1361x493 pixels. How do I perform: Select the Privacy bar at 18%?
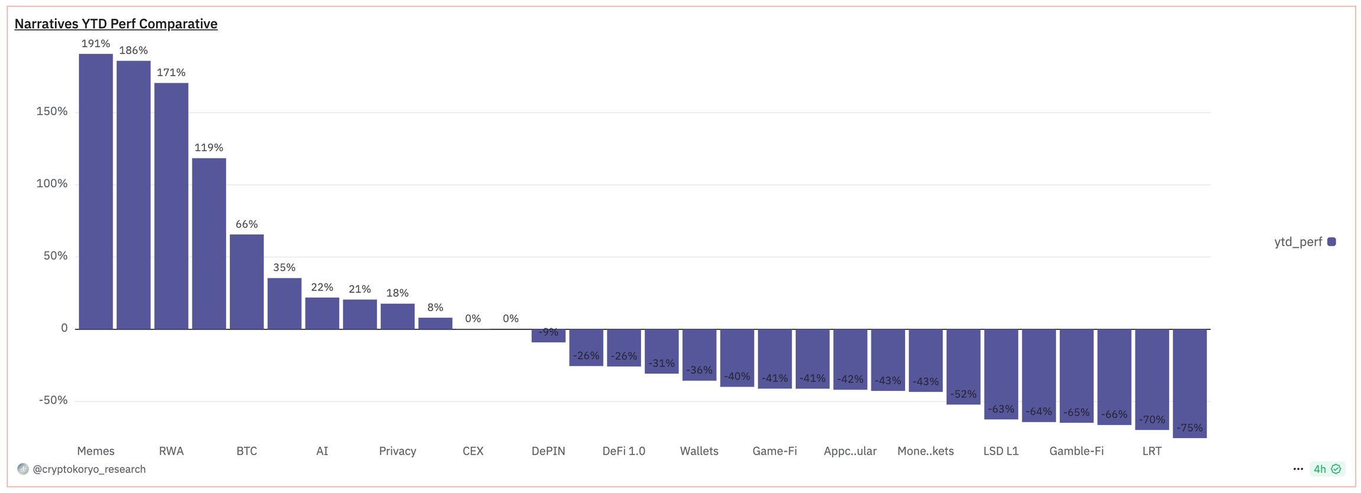(x=398, y=316)
